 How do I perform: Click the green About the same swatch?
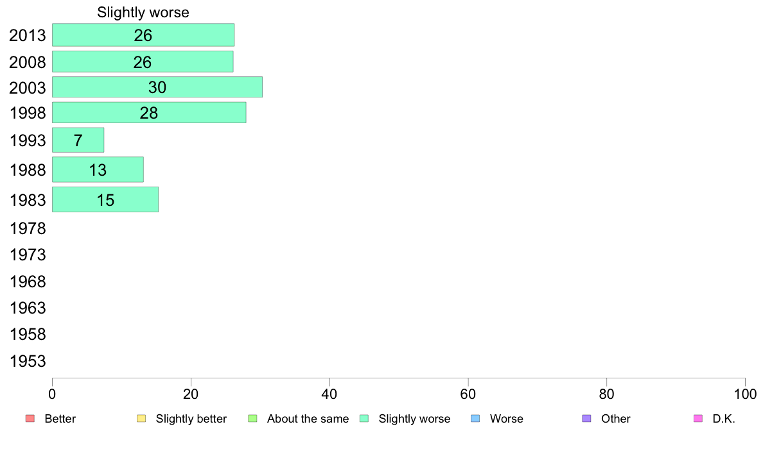click(252, 419)
